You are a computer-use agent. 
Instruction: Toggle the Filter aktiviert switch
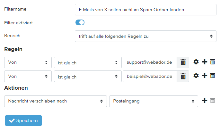point(80,22)
